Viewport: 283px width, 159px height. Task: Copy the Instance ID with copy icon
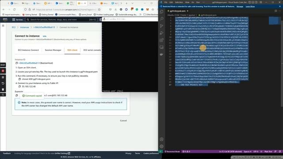16,63
